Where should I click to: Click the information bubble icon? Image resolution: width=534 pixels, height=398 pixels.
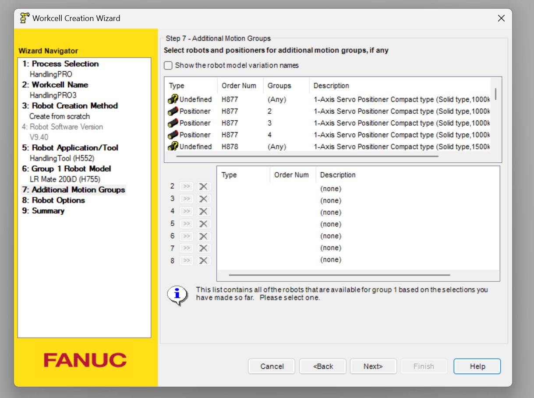177,295
